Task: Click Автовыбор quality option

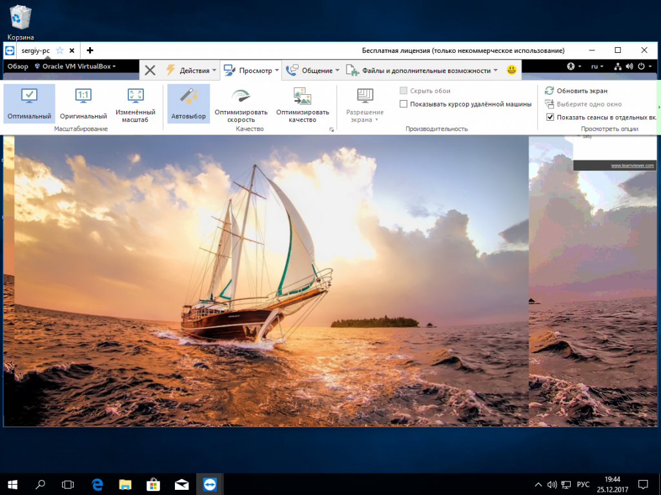Action: [x=188, y=104]
